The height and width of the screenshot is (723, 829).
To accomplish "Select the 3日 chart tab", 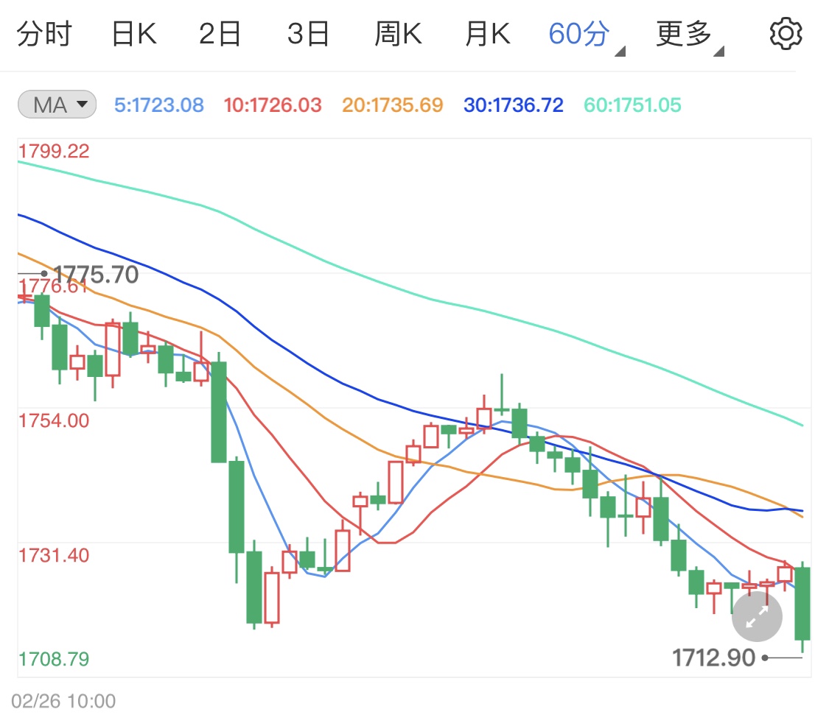I will click(308, 34).
